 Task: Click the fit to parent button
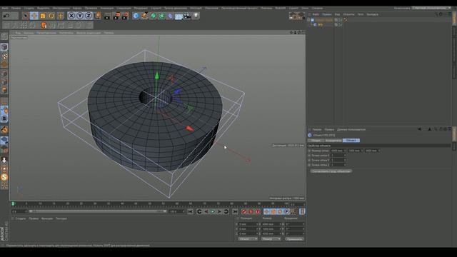331,171
